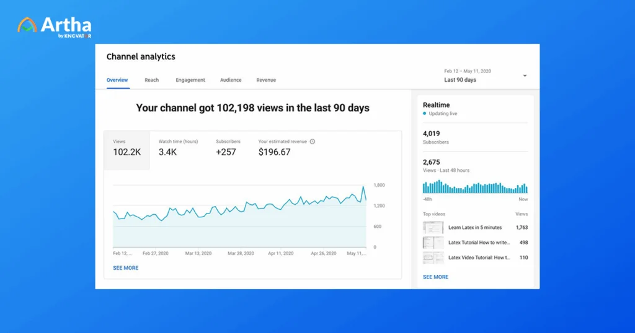Select Your estimated revenue metric
Viewport: 635px width, 333px height.
coord(283,148)
